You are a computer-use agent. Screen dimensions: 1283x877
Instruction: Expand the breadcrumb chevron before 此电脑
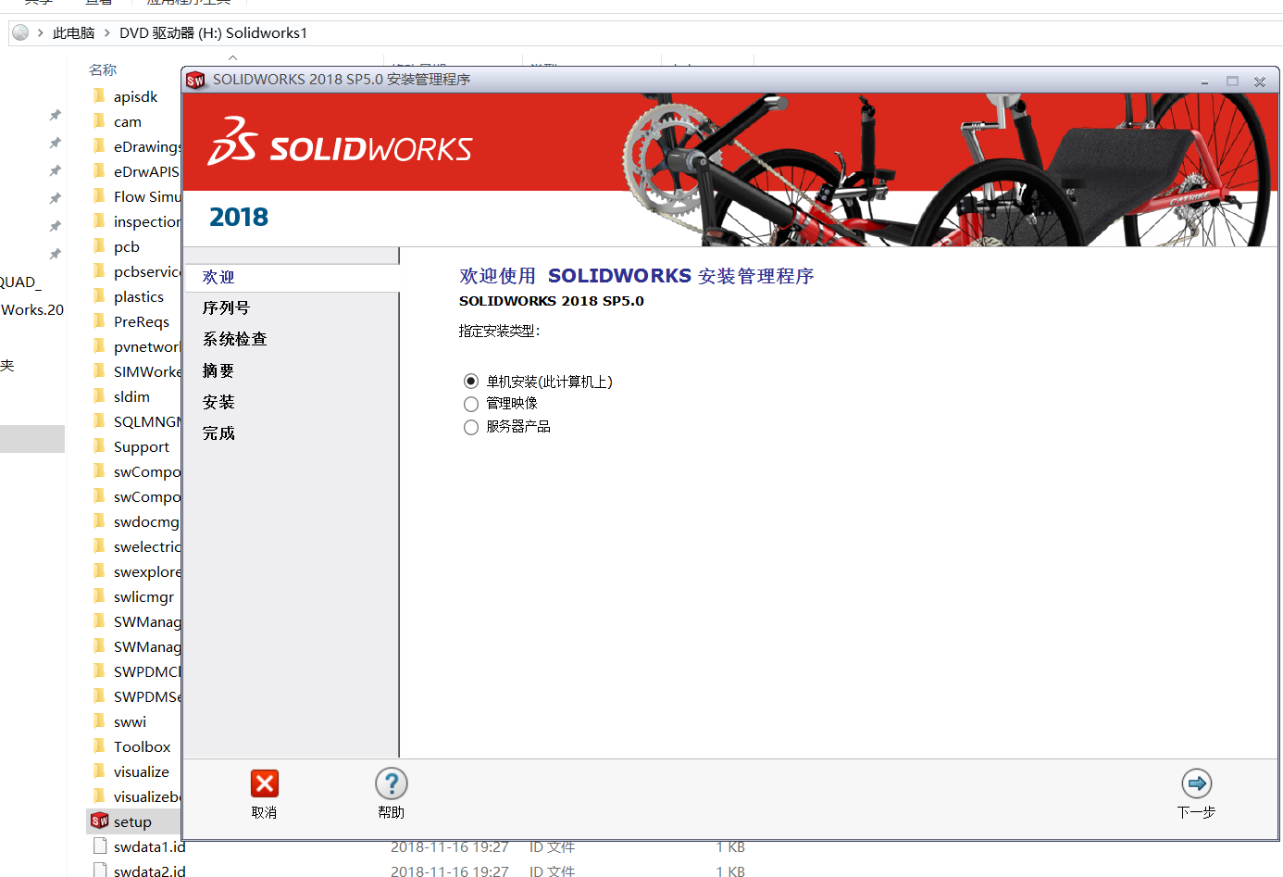point(41,32)
